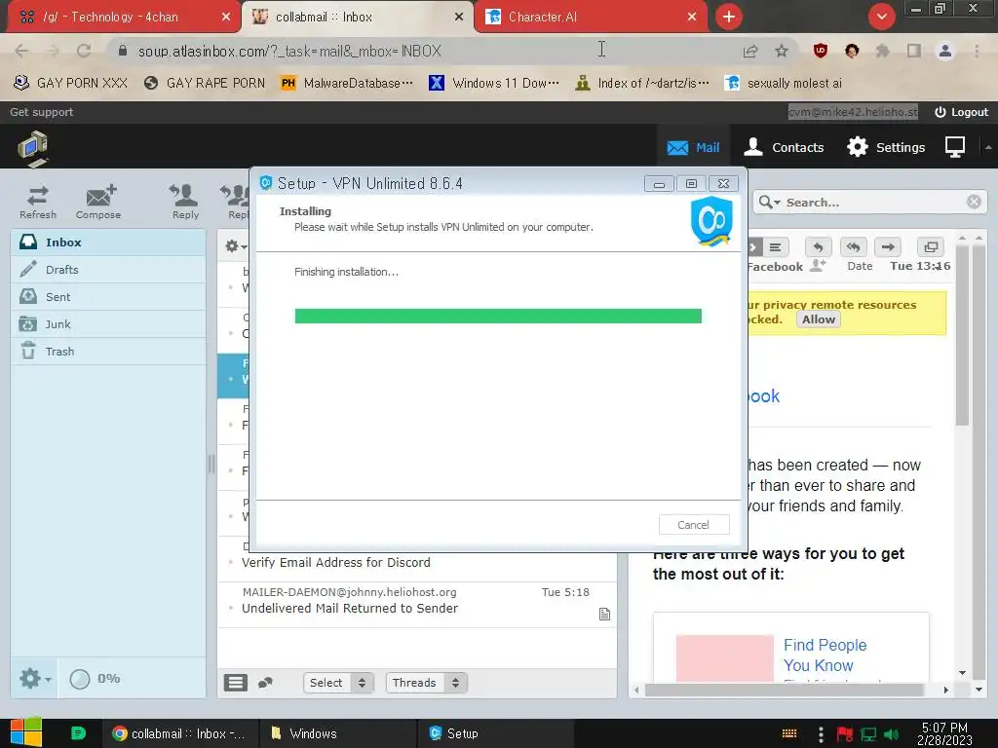Switch to threads view mode icon
Viewport: 998px width, 748px height.
265,683
